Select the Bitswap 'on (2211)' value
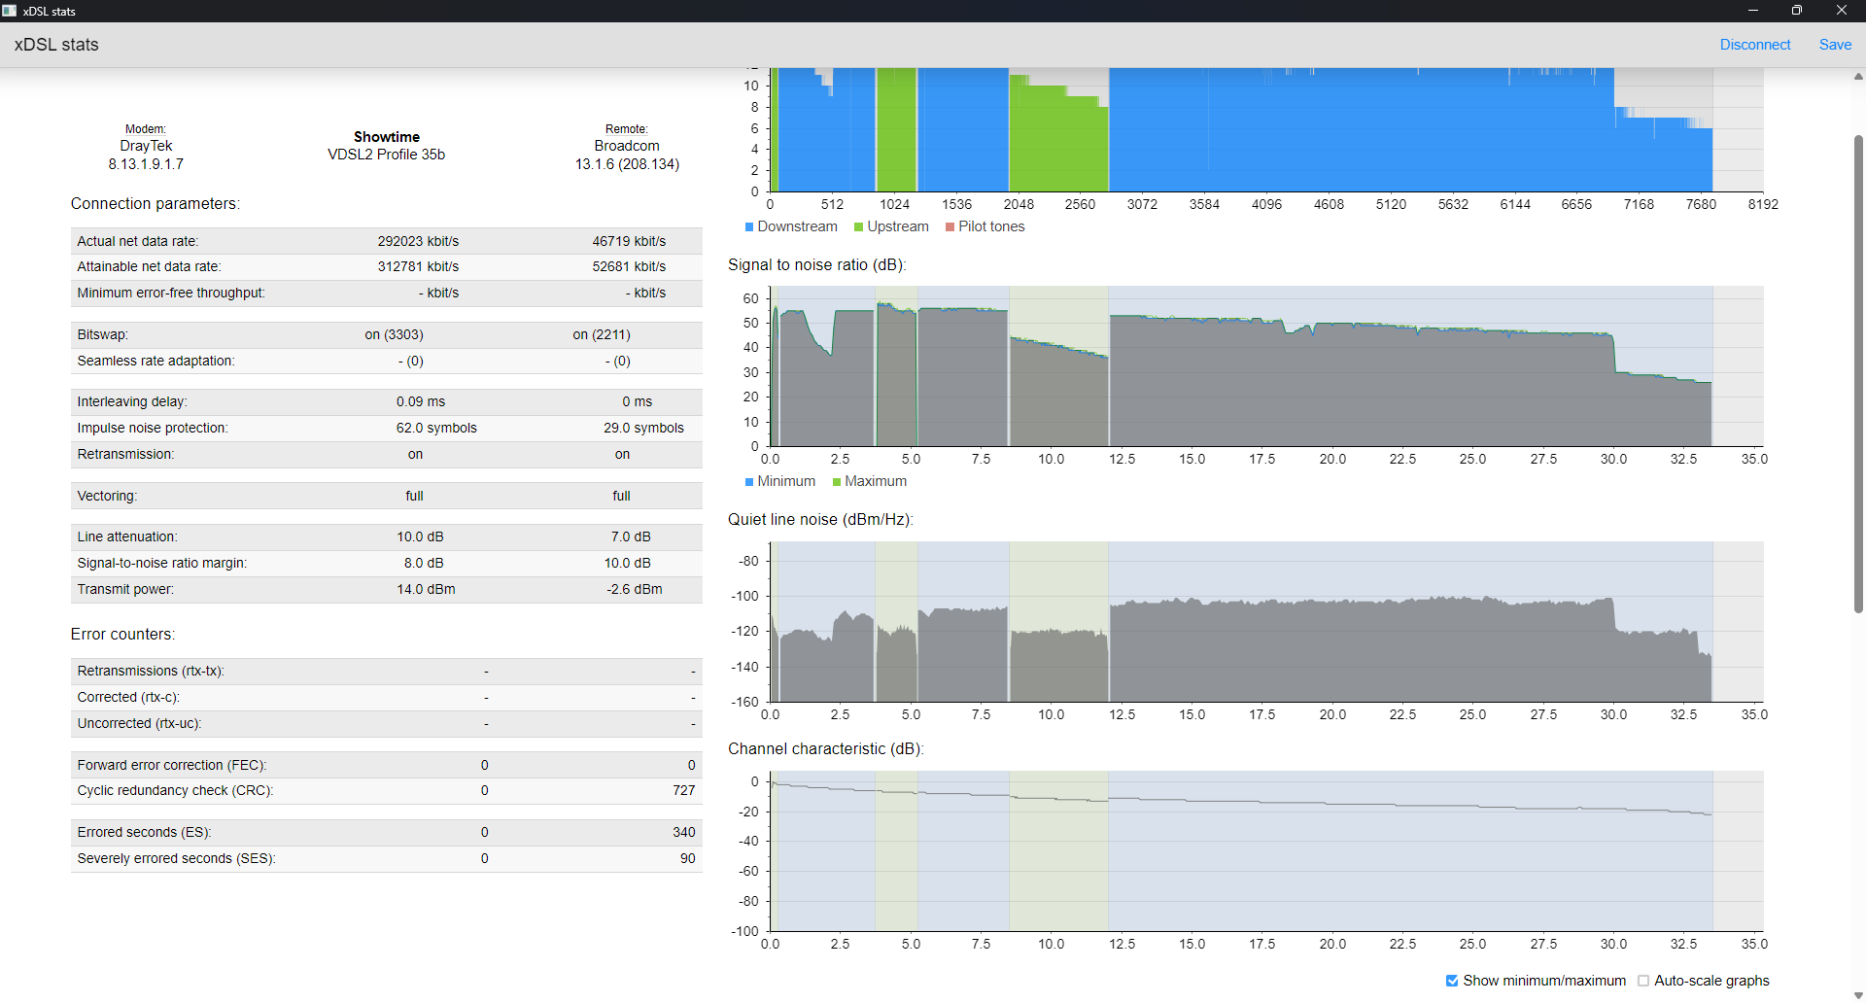The image size is (1866, 1003). pyautogui.click(x=602, y=334)
